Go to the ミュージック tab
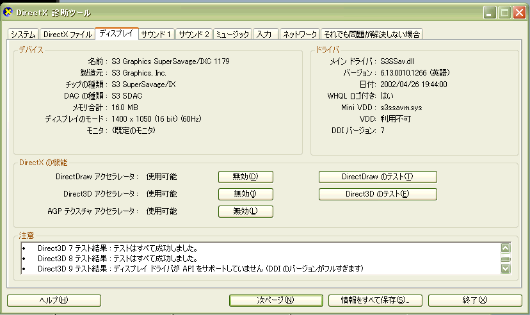This screenshot has height=315, width=530. [x=233, y=35]
